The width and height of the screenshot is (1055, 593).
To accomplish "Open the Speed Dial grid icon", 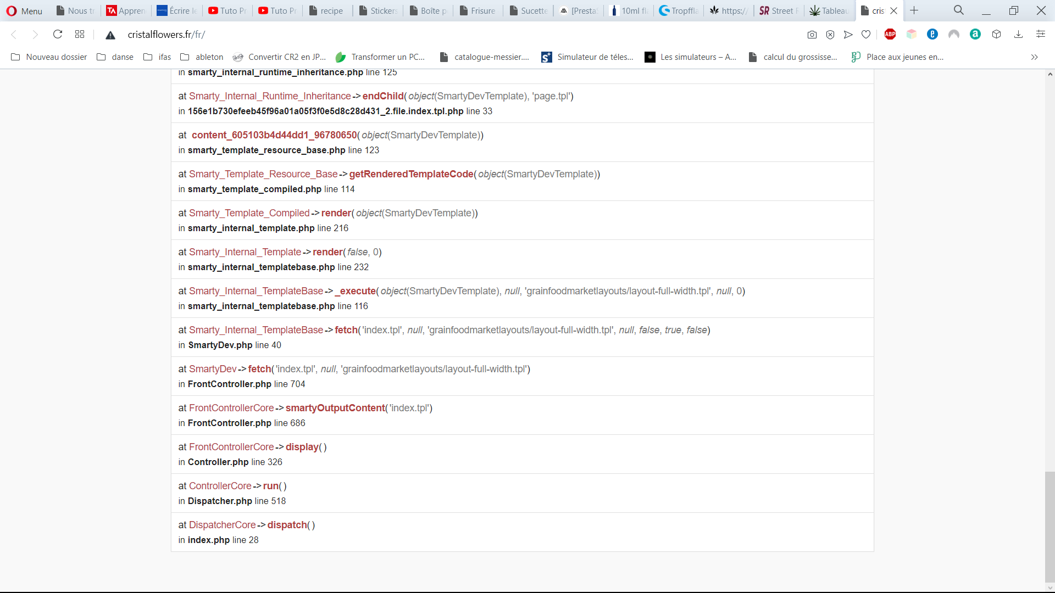I will click(80, 34).
